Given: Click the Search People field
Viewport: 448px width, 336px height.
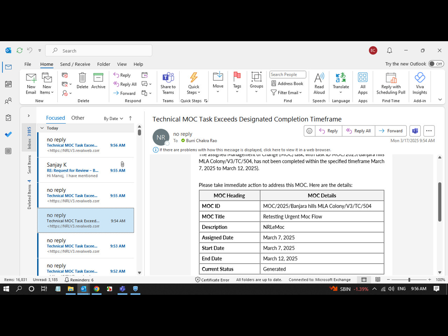Looking at the screenshot, I should [x=287, y=74].
